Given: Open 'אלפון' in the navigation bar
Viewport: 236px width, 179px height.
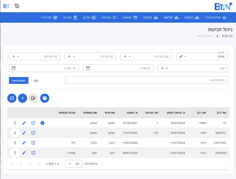Looking at the screenshot, I should pyautogui.click(x=89, y=17).
